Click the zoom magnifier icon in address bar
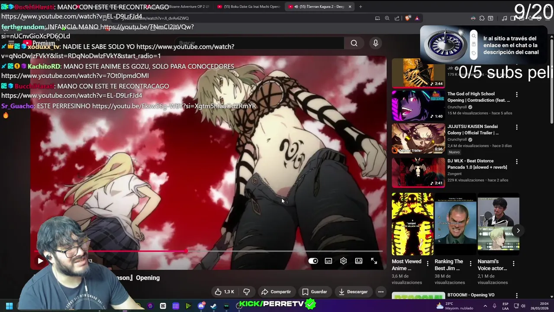Viewport: 554px width, 312px height. pyautogui.click(x=387, y=18)
